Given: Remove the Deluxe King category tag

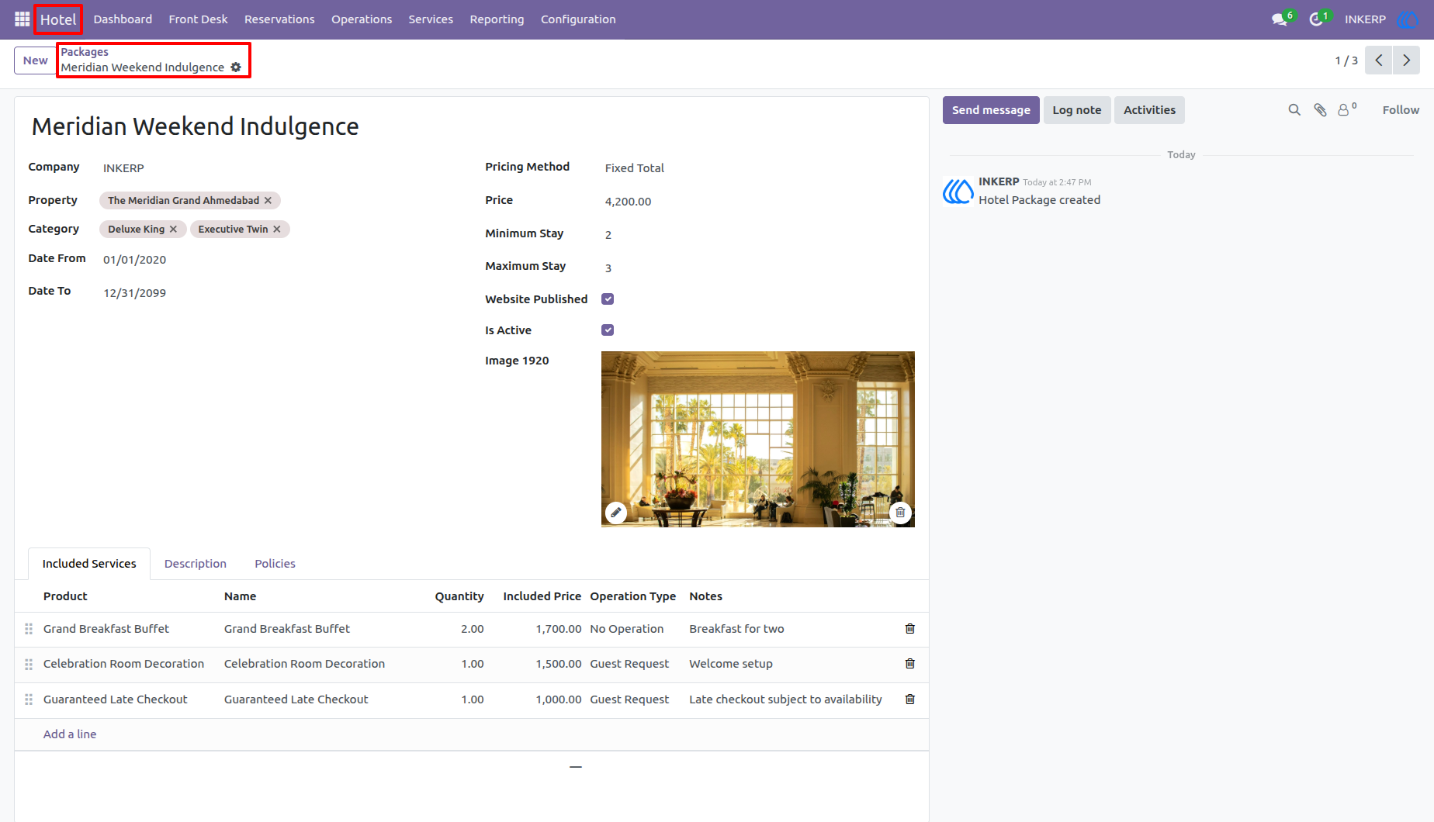Looking at the screenshot, I should (x=174, y=230).
